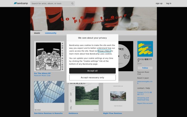Open the Ambience title link
The image size is (187, 117).
[x=73, y=113]
